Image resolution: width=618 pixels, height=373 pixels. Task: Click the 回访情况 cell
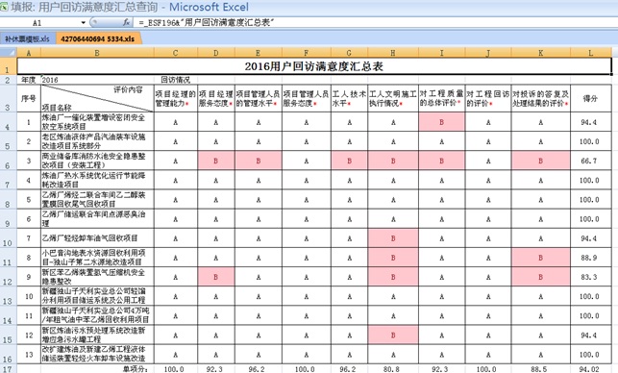pyautogui.click(x=175, y=80)
